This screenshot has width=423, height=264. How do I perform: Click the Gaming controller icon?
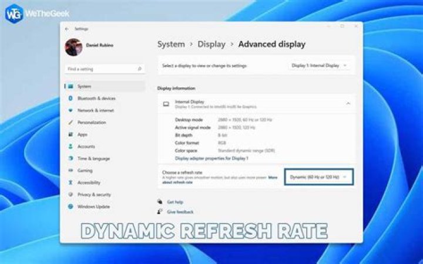tap(70, 170)
